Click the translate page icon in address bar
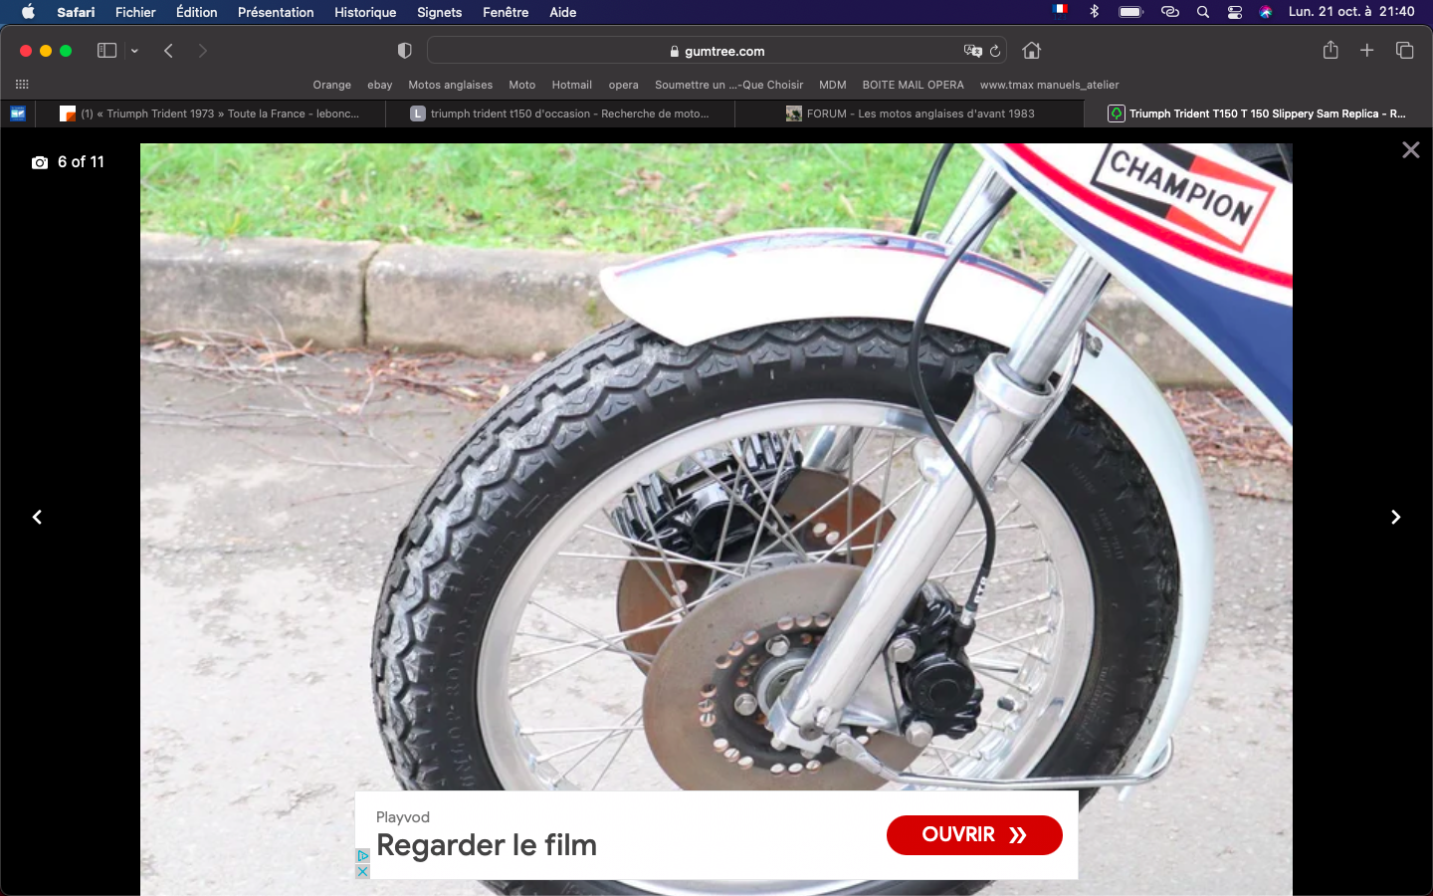This screenshot has height=896, width=1433. [x=972, y=51]
